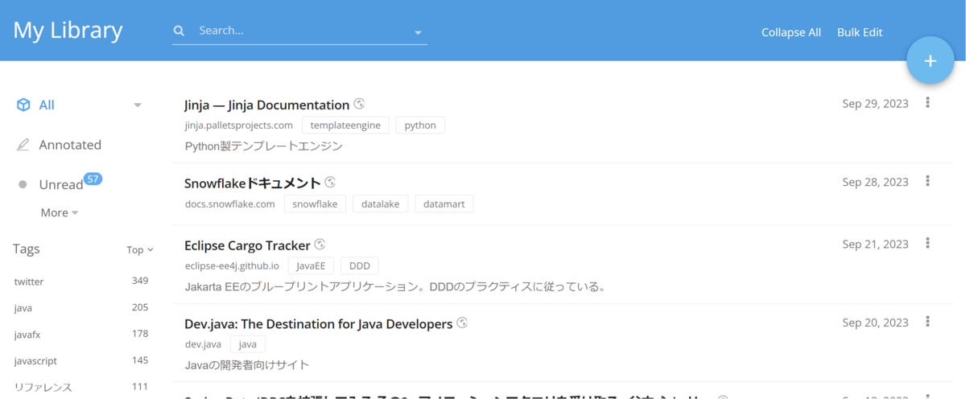
Task: Click the Sep 20, 2023 date
Action: (x=875, y=323)
